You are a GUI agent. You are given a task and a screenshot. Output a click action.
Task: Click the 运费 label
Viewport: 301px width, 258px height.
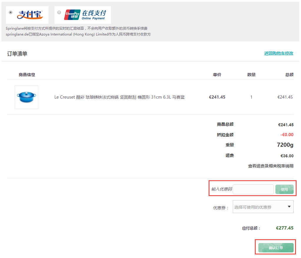click(230, 155)
